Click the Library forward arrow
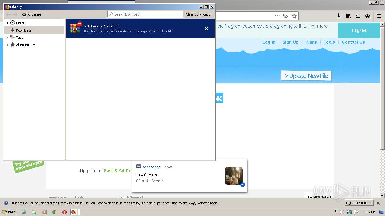Viewport: 385px width, 216px height. click(x=15, y=14)
